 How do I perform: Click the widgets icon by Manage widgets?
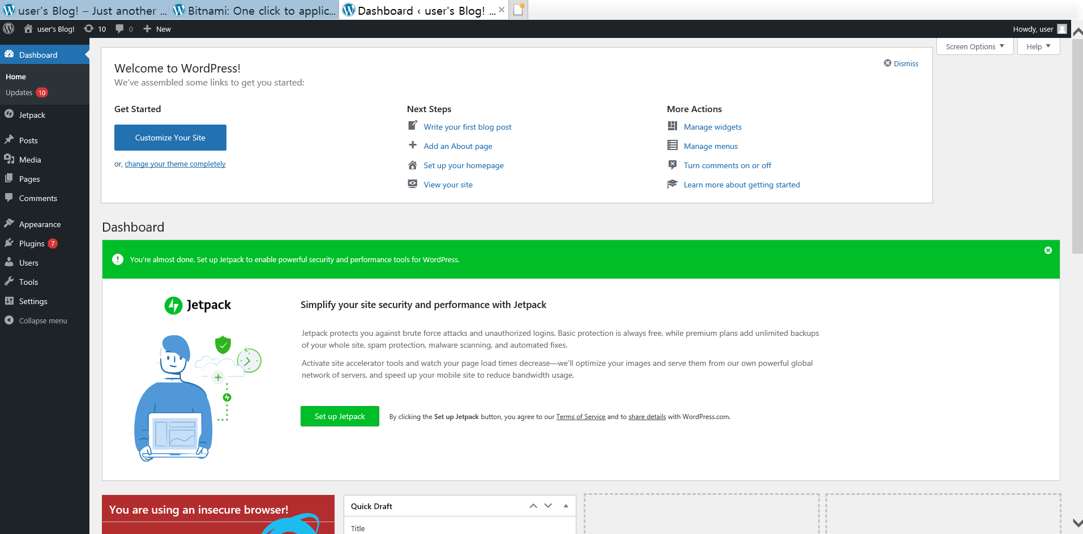click(x=673, y=126)
